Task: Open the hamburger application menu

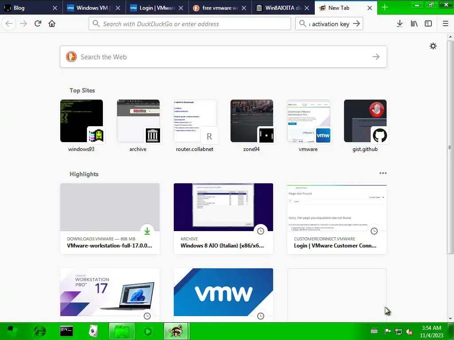Action: (x=445, y=24)
